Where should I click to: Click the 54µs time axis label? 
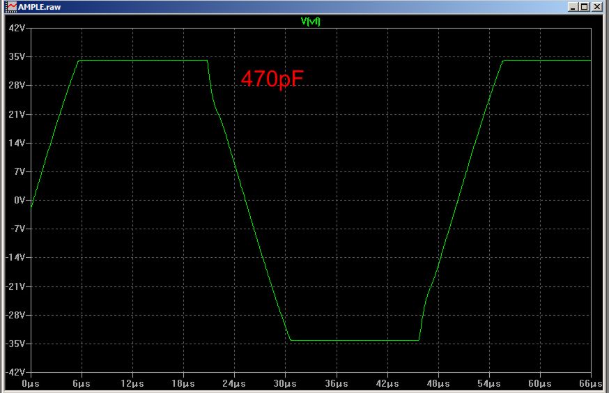click(489, 384)
